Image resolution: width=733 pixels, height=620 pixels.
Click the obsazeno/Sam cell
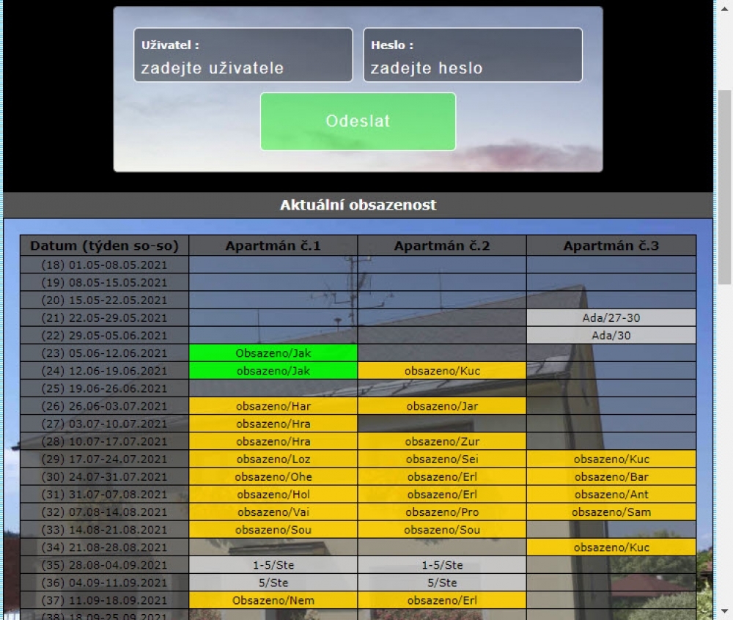pyautogui.click(x=611, y=512)
